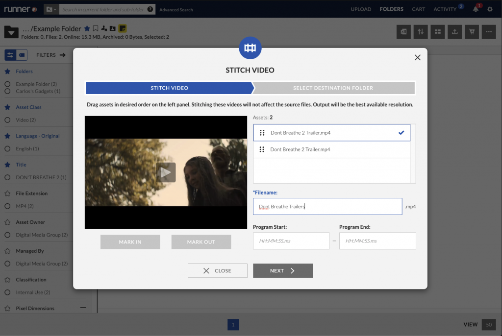This screenshot has height=336, width=502.
Task: Click the Program End time field
Action: [377, 241]
